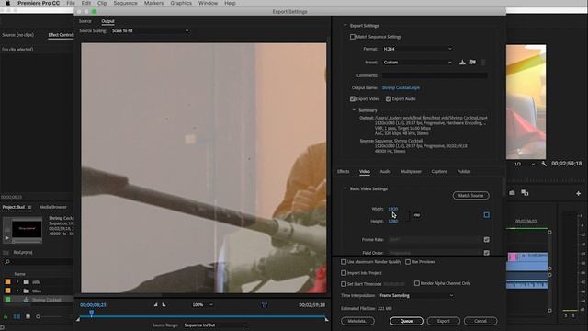Click the Output Name file link

[401, 88]
